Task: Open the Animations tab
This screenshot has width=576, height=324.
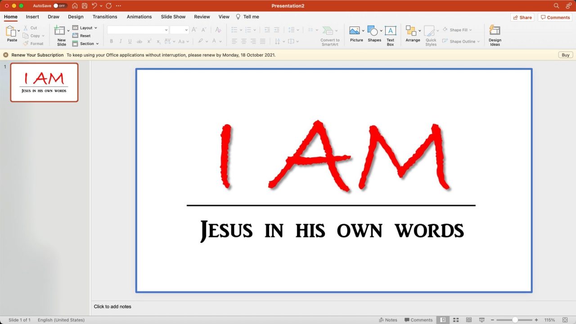Action: [x=139, y=17]
